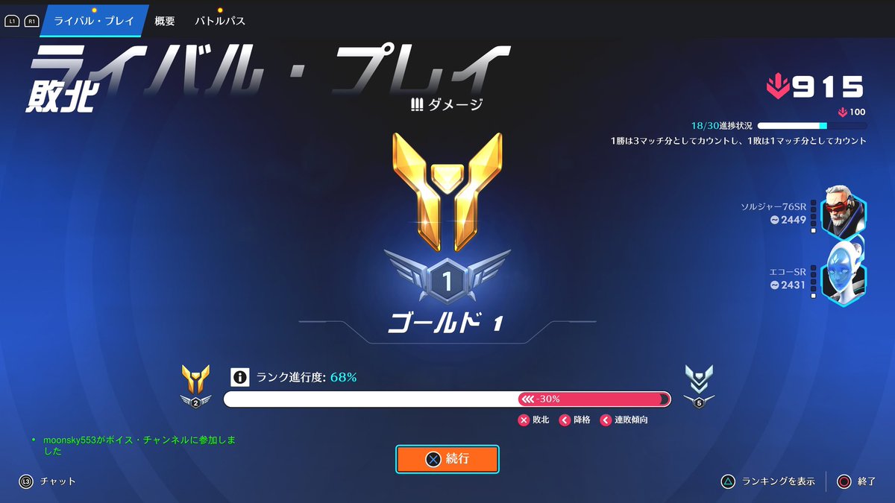
Task: Click the rank progress info icon
Action: tap(239, 377)
